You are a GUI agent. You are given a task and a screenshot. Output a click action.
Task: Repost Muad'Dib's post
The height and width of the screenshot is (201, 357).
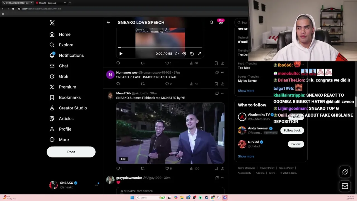click(143, 168)
